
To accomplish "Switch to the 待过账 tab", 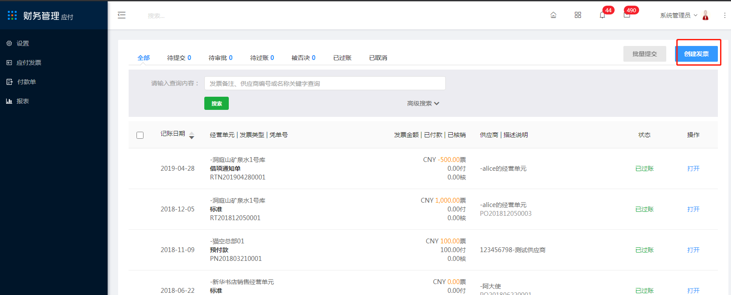I will (262, 58).
